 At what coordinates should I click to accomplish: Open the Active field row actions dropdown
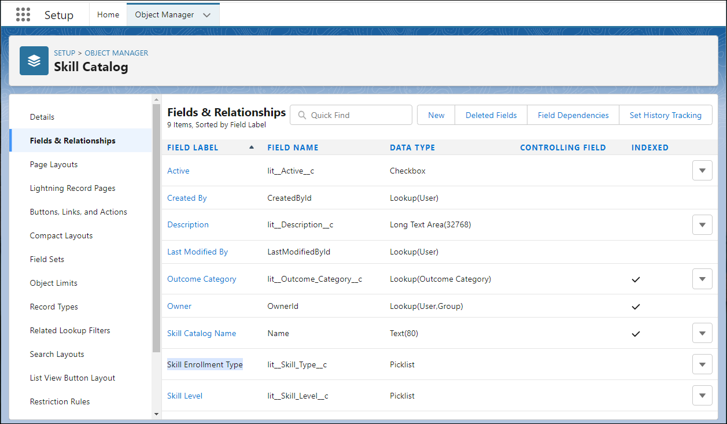(702, 171)
